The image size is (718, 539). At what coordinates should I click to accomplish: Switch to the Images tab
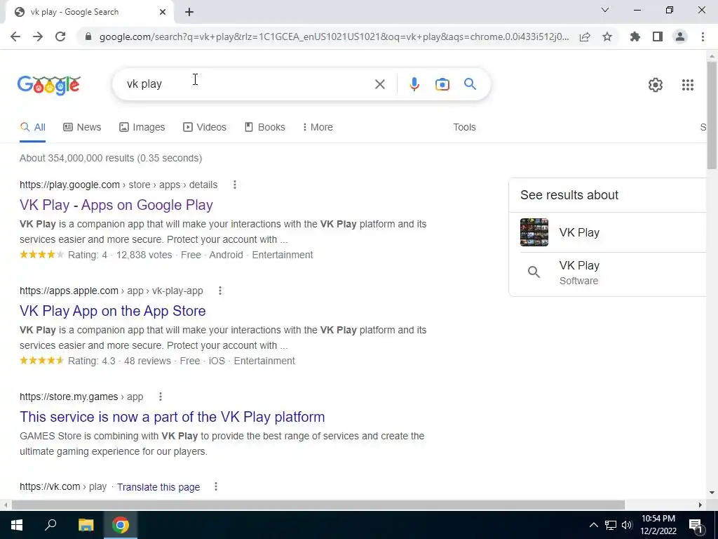[142, 128]
